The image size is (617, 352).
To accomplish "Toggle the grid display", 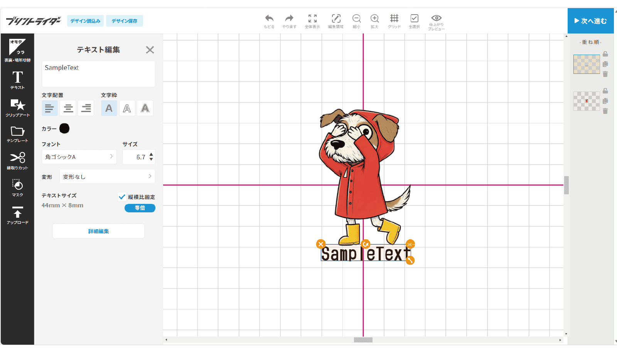I will 394,21.
